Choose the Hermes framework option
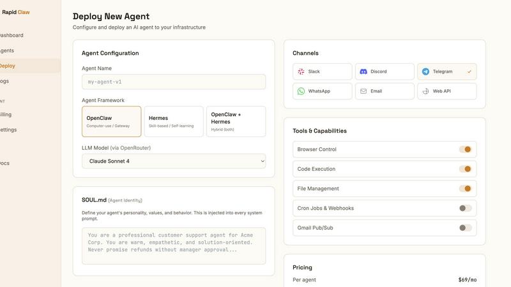This screenshot has height=287, width=511. point(174,121)
